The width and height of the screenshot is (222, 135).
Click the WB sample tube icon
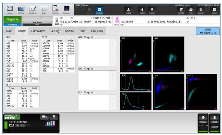(57, 21)
